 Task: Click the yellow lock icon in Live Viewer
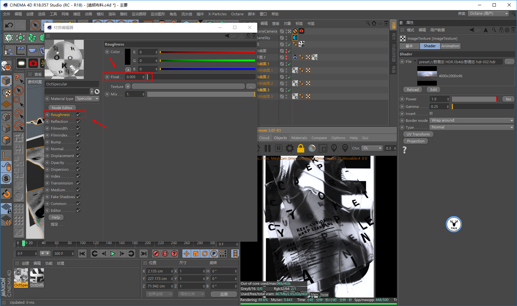pos(300,149)
